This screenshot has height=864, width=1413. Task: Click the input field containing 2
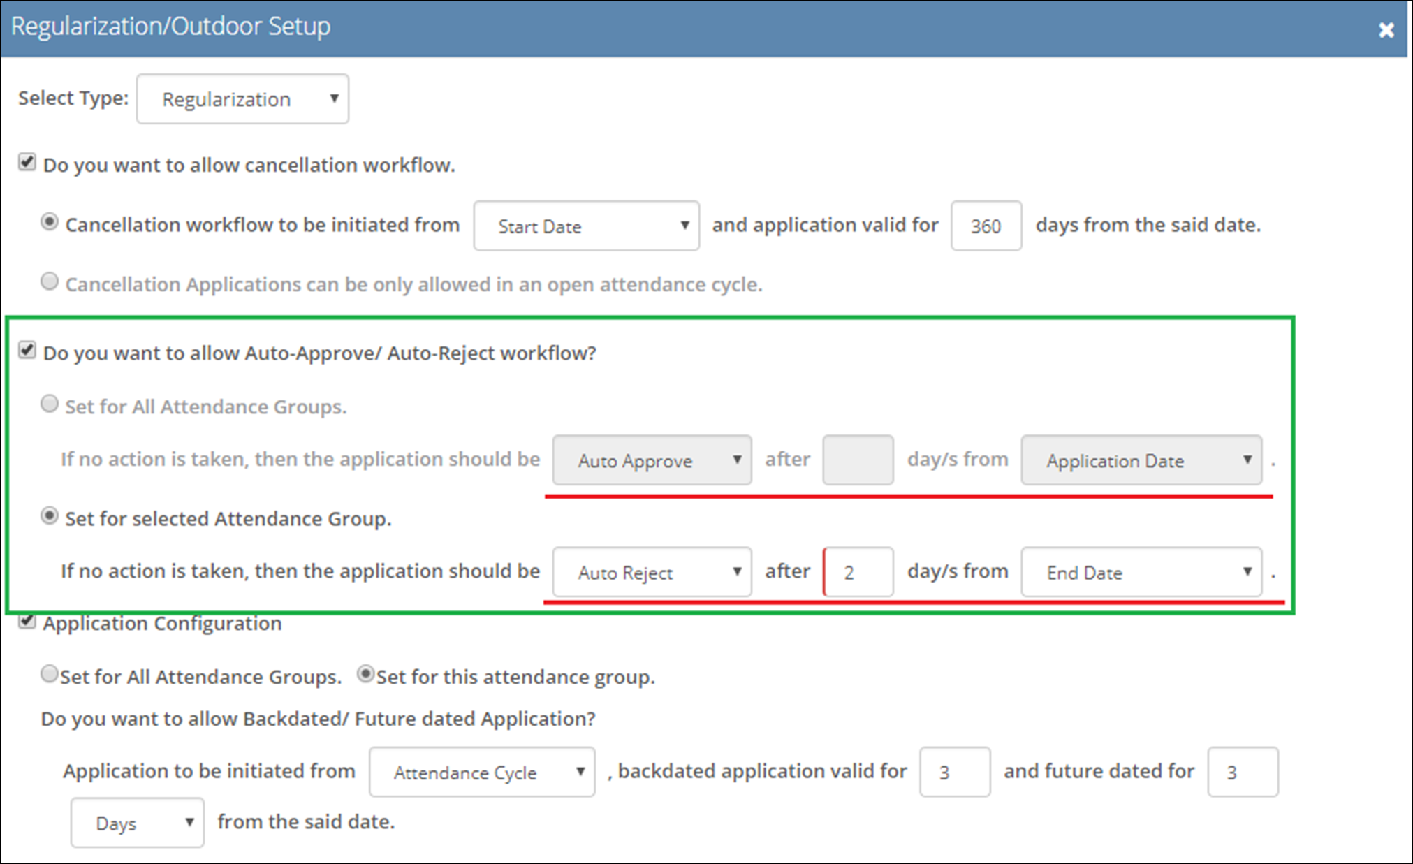(x=859, y=573)
